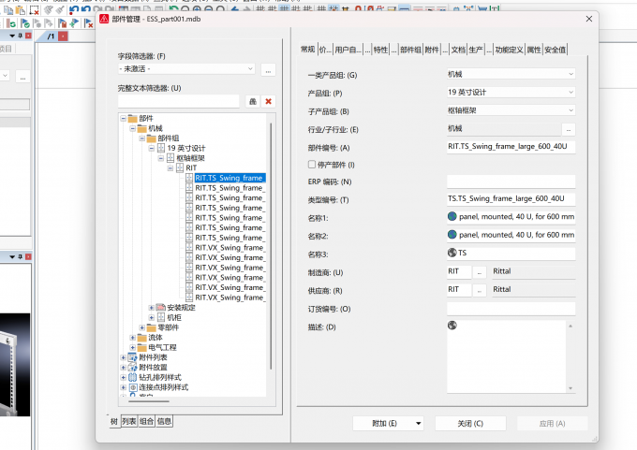Image resolution: width=637 pixels, height=450 pixels.
Task: Click the supplier RIT browse ellipsis button
Action: tap(480, 290)
